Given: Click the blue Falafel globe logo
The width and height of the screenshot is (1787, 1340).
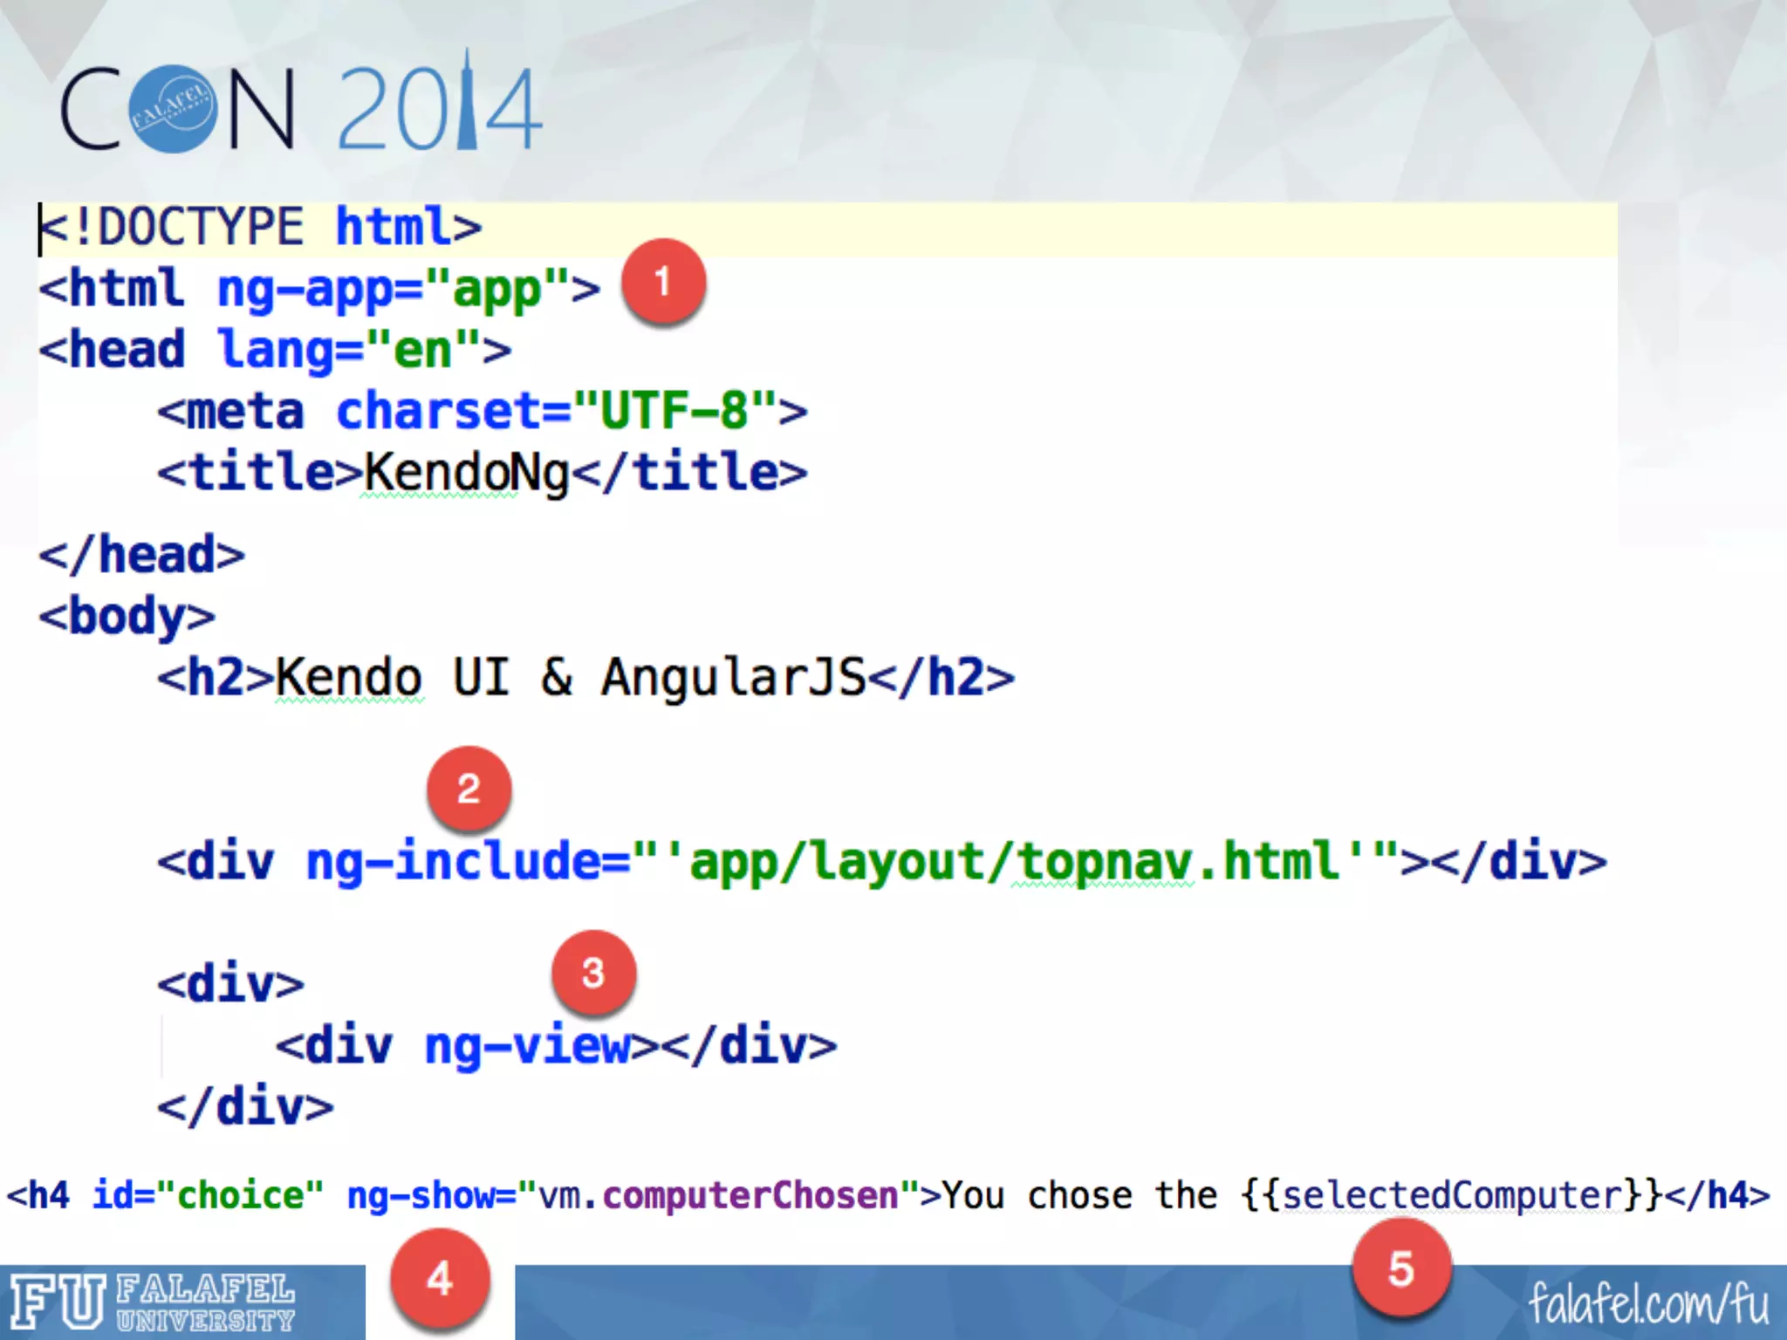Looking at the screenshot, I should click(174, 110).
